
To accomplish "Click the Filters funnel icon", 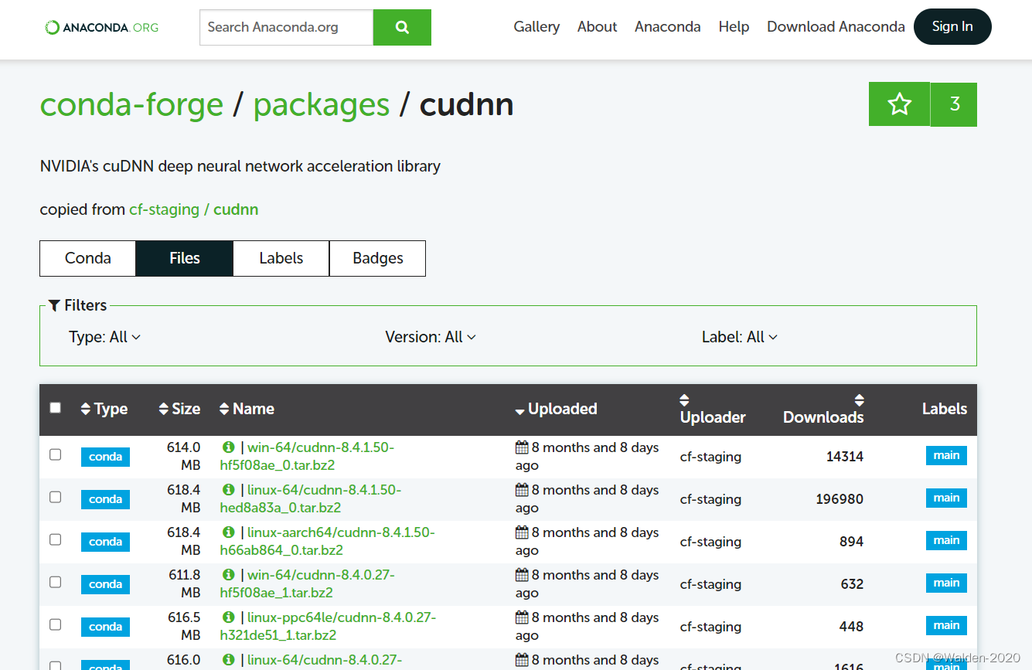I will pyautogui.click(x=54, y=305).
